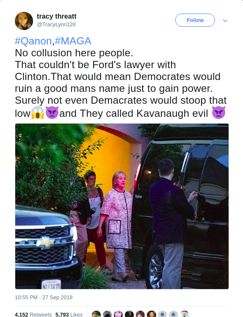Click the fourth dark liker avatar

(130, 314)
